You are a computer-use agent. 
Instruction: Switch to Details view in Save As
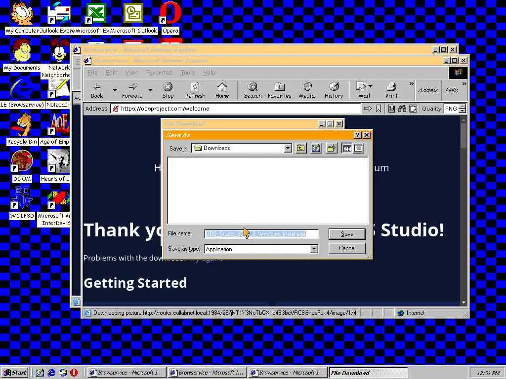[x=358, y=148]
